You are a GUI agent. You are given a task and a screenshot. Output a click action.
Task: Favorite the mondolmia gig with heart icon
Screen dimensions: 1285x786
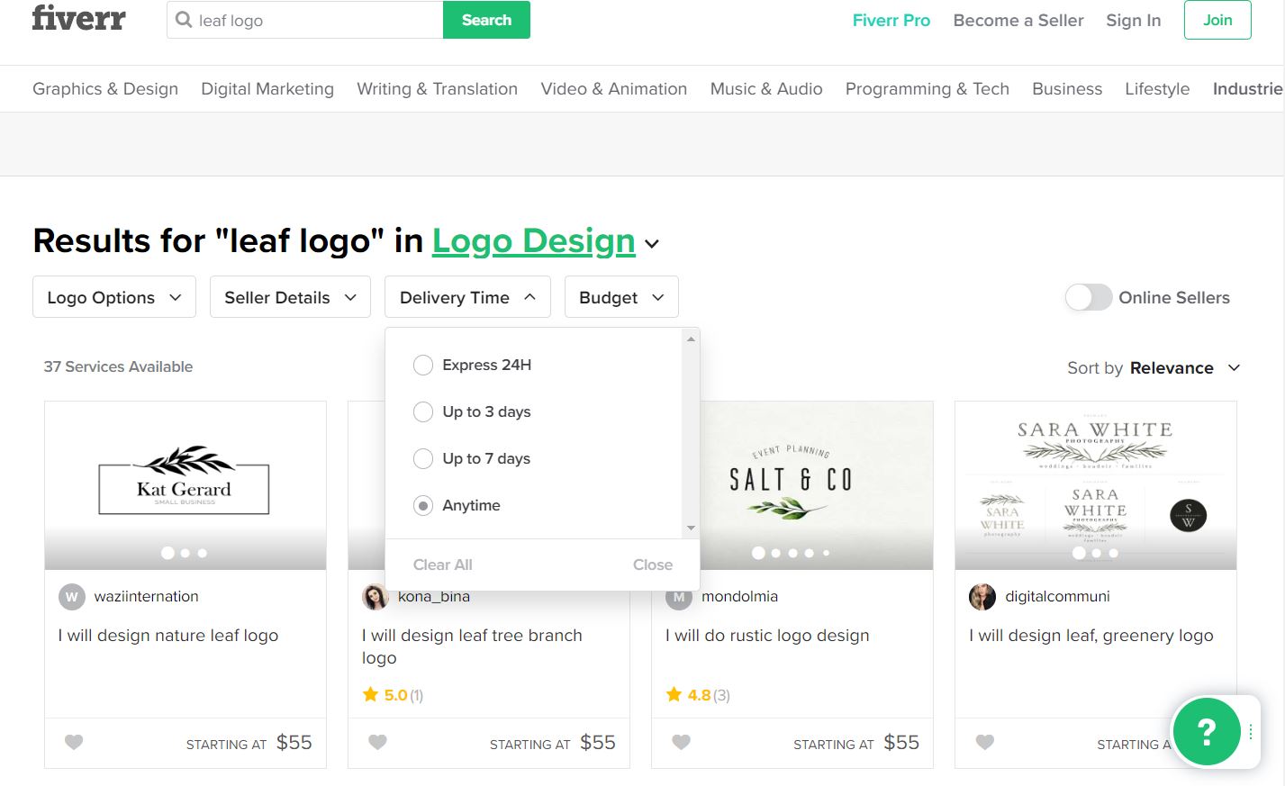click(681, 742)
